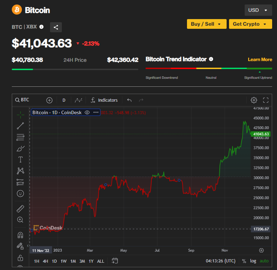Select the 1M time range
The width and height of the screenshot is (277, 270).
(73, 261)
